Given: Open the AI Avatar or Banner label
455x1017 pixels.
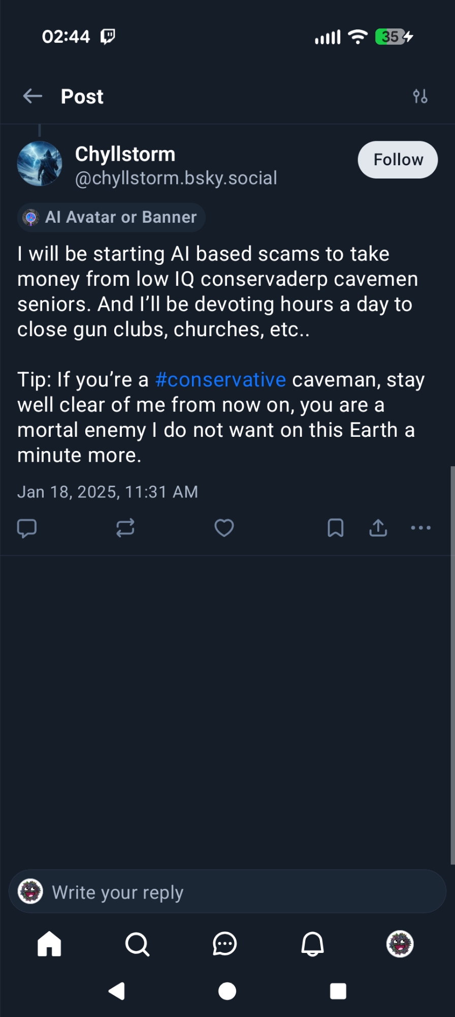Looking at the screenshot, I should point(111,217).
